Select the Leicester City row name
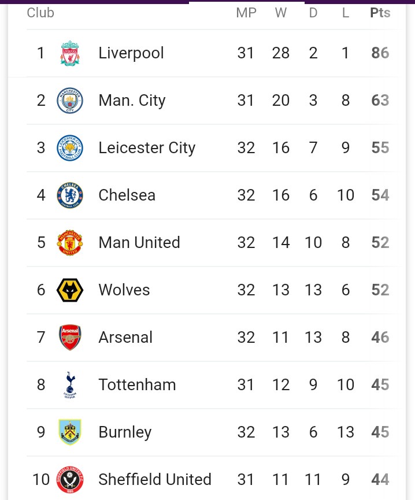The height and width of the screenshot is (500, 415). (147, 148)
